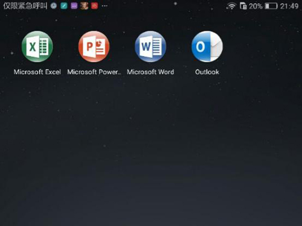
Task: Launch the Outlook app icon
Action: point(207,46)
